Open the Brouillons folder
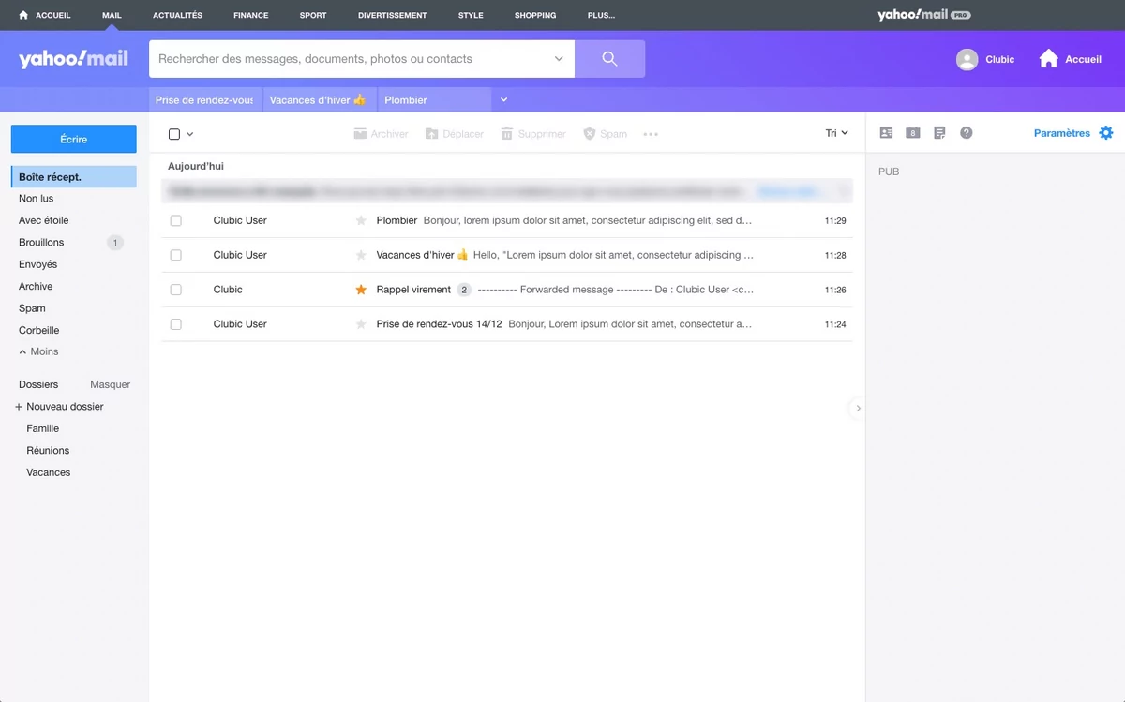This screenshot has width=1125, height=702. 41,242
